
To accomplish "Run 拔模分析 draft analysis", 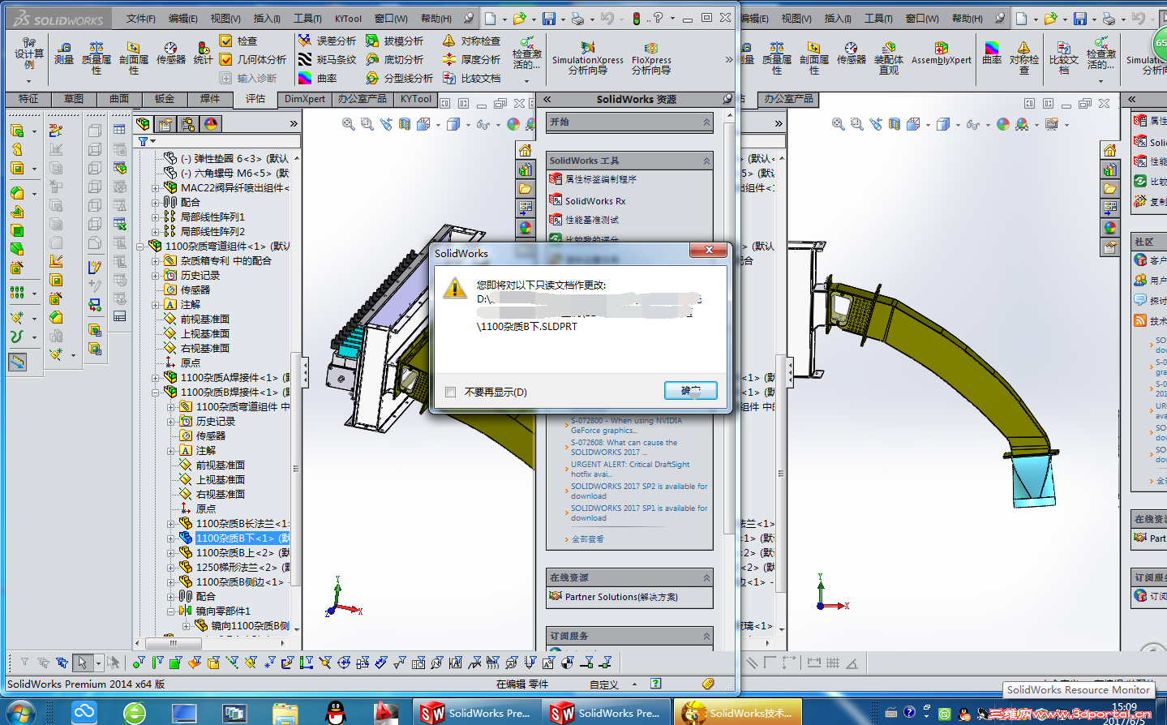I will click(394, 41).
